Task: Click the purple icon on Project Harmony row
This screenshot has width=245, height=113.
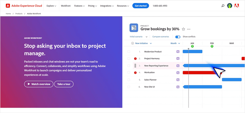Action: tap(178, 58)
